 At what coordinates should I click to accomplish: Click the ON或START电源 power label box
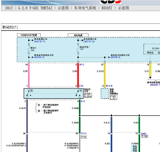29,35
